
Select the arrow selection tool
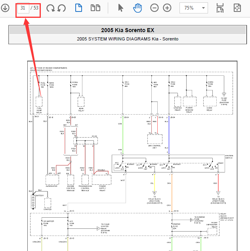(121, 8)
